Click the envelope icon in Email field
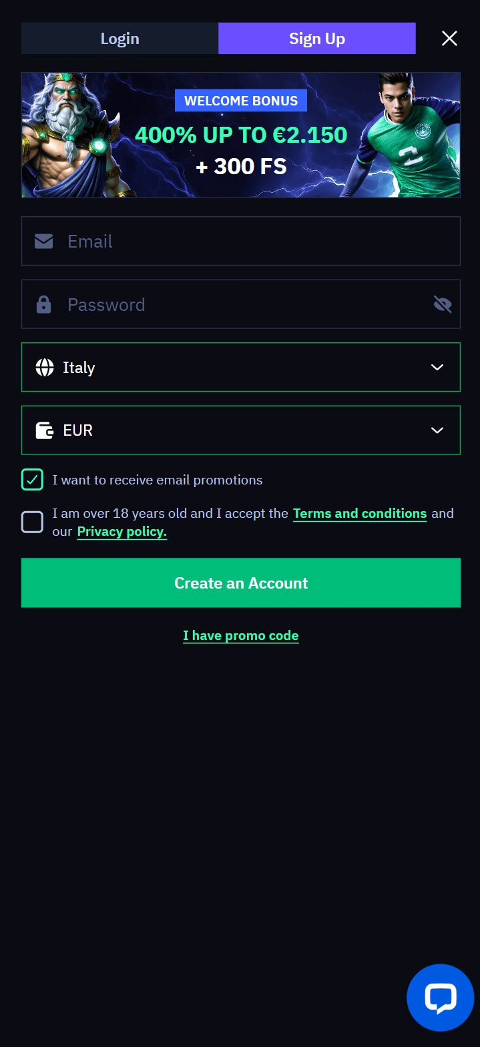The width and height of the screenshot is (480, 1047). [44, 241]
